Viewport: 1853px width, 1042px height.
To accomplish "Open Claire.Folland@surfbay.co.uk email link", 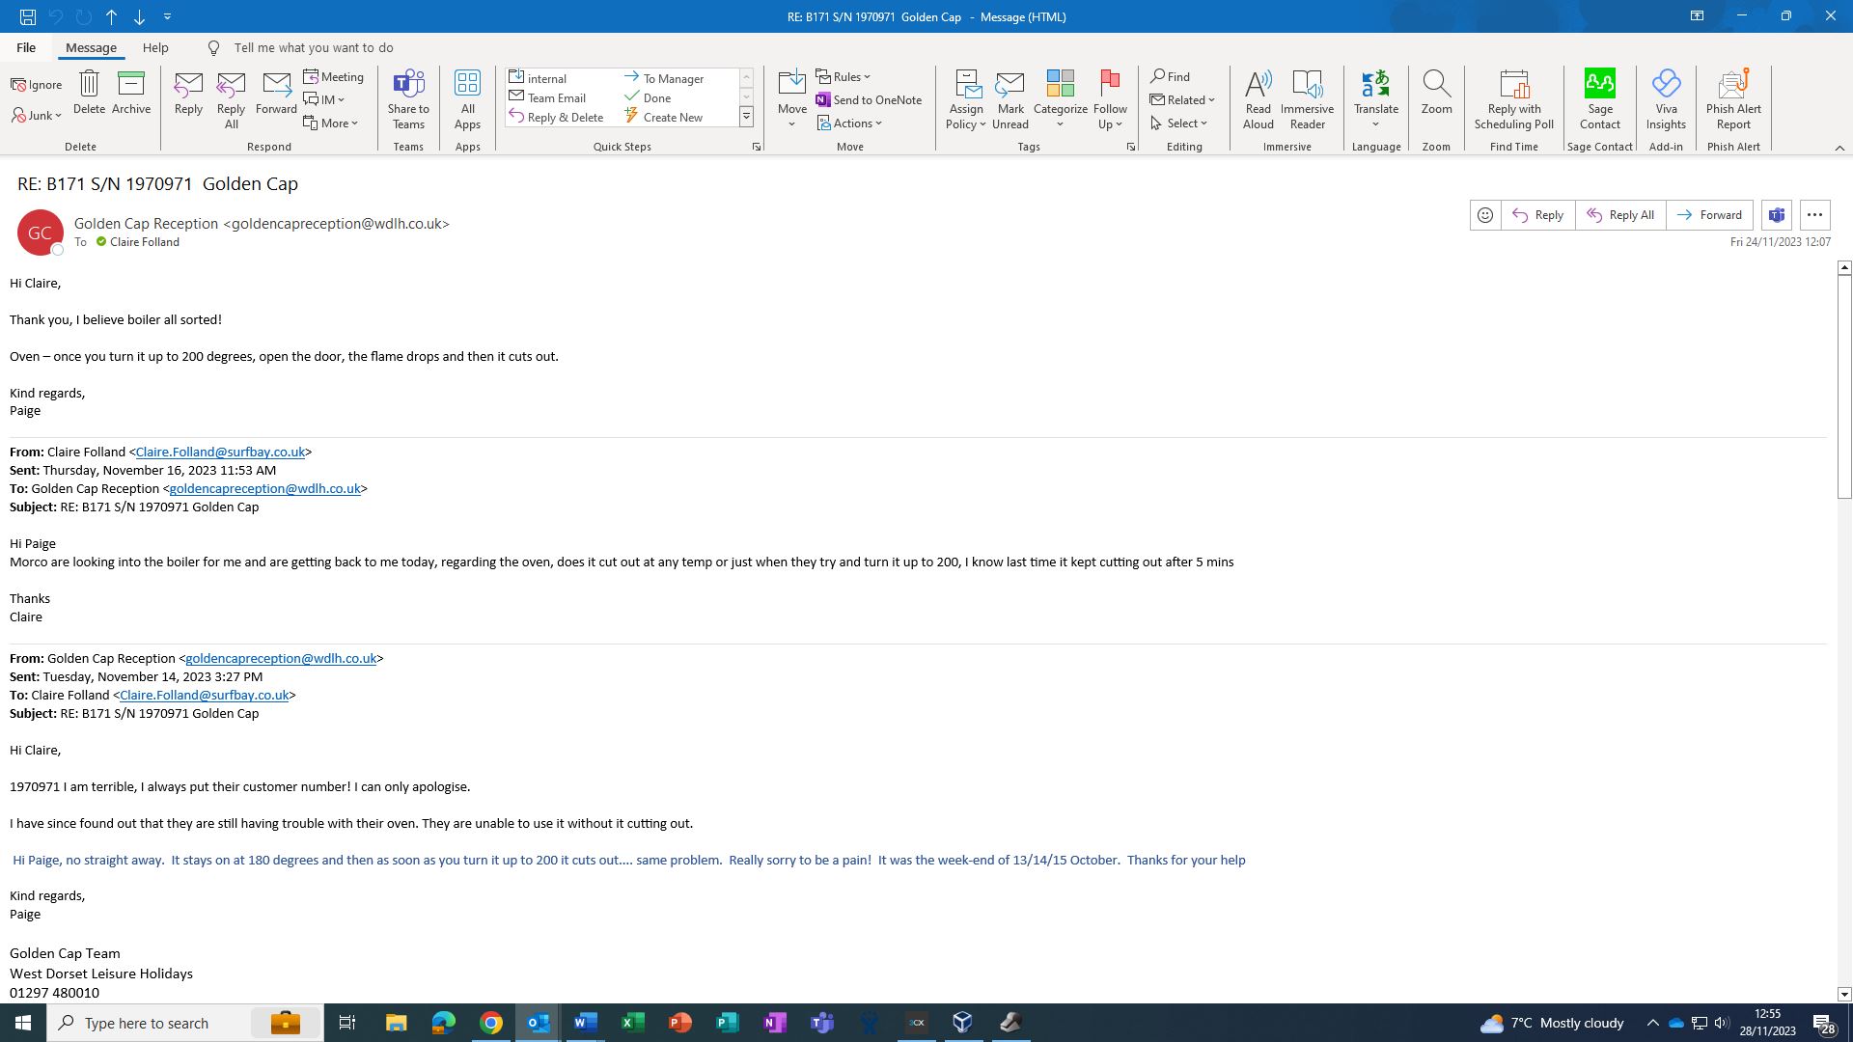I will pos(220,452).
